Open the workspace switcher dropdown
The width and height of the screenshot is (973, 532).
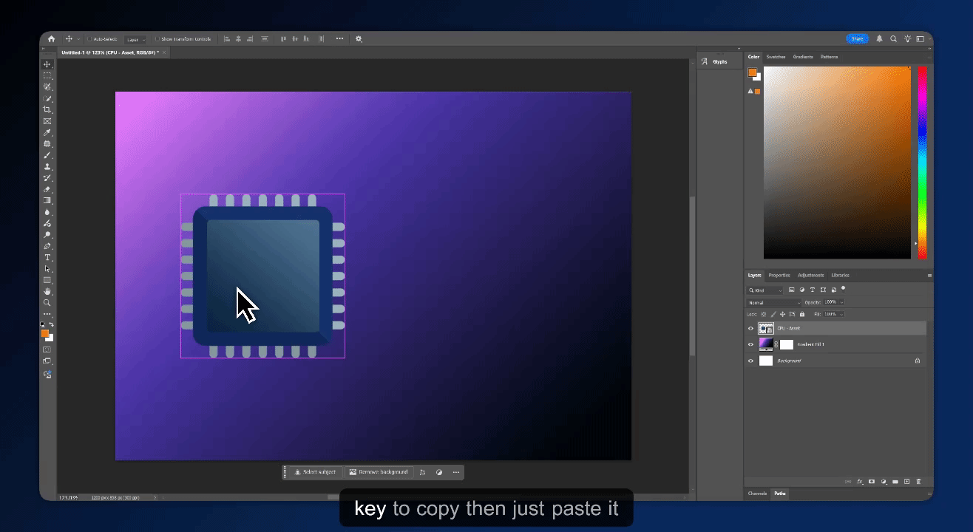[921, 38]
